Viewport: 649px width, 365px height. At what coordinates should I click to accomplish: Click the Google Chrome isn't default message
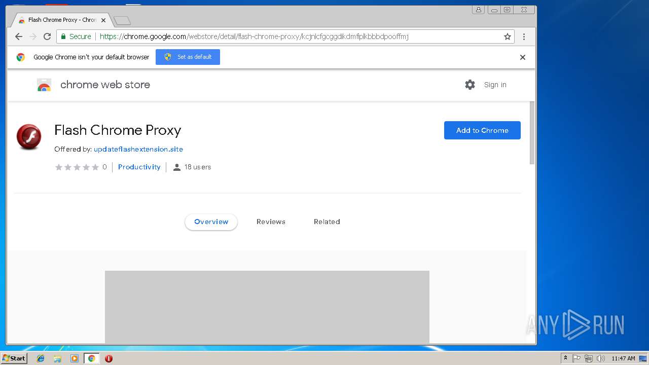[91, 57]
